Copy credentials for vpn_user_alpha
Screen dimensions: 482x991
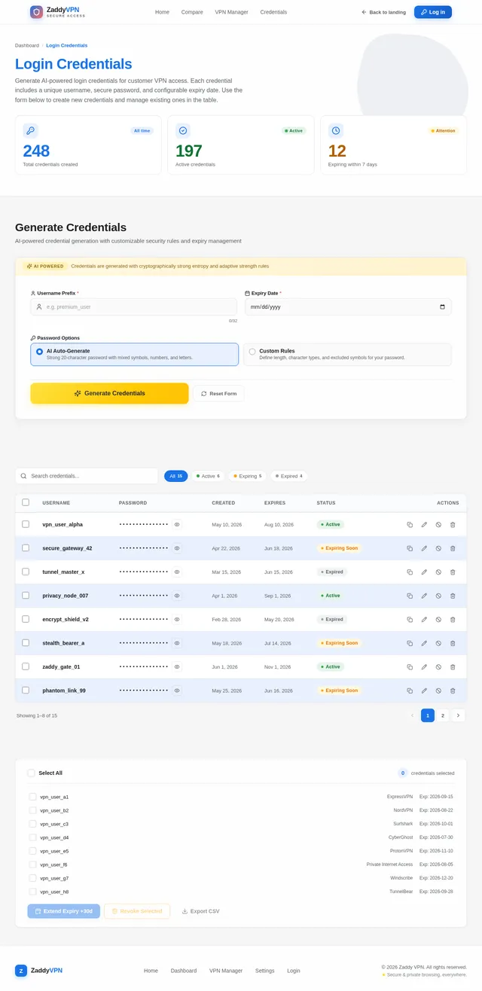(x=410, y=524)
